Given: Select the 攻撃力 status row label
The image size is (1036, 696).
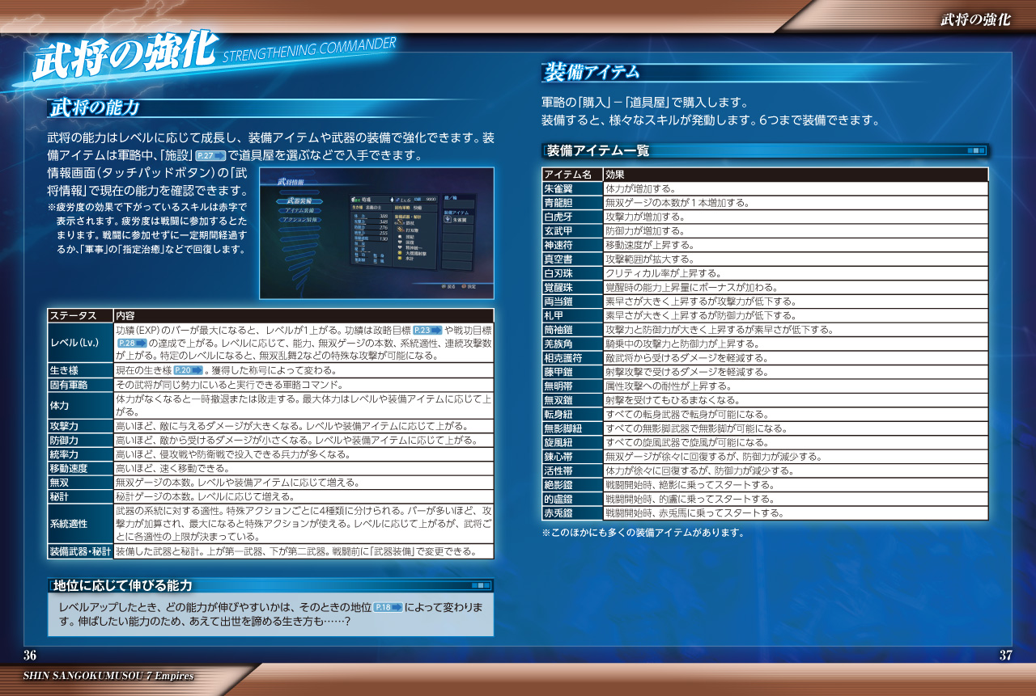Looking at the screenshot, I should click(x=80, y=426).
